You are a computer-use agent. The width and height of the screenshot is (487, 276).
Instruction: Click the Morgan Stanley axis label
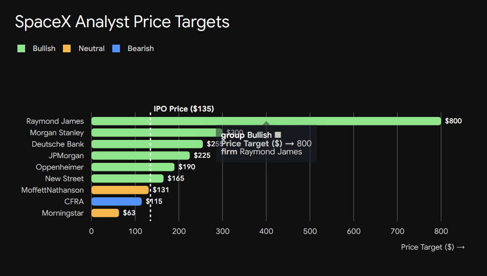[x=57, y=133]
